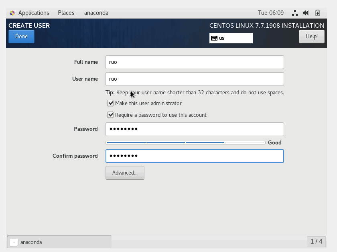Image resolution: width=337 pixels, height=252 pixels.
Task: Click the CREATE USER heading
Action: pyautogui.click(x=29, y=25)
